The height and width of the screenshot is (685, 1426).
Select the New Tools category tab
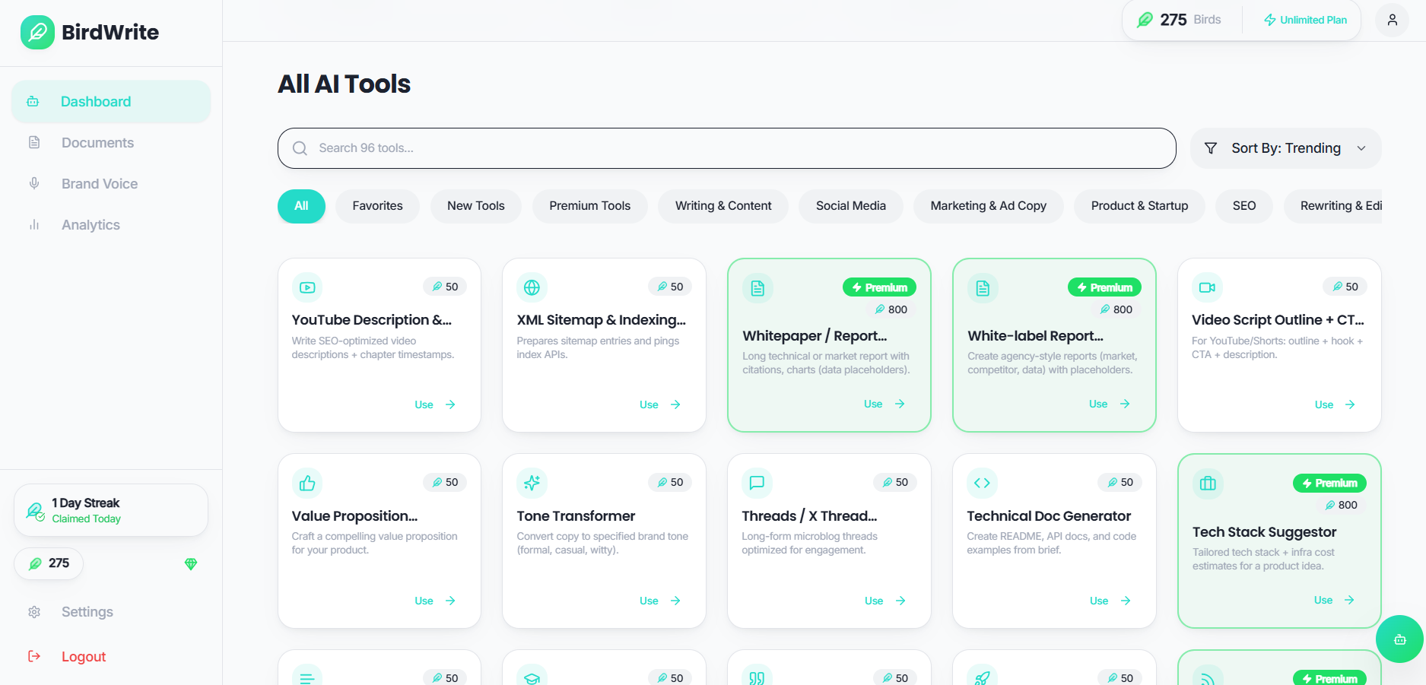tap(476, 206)
